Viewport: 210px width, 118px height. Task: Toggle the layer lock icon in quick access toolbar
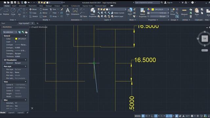pyautogui.click(x=45, y=2)
